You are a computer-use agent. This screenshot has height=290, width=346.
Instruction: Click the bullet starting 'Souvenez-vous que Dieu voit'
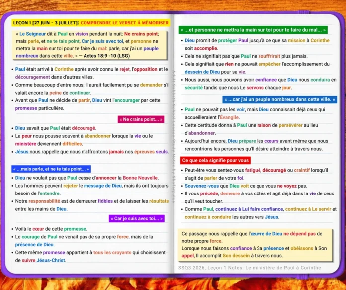tap(244, 186)
